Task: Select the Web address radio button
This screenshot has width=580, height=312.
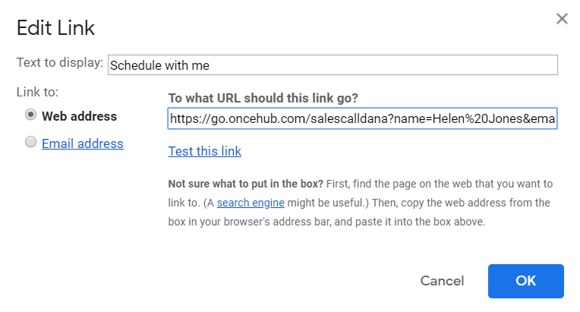Action: pyautogui.click(x=30, y=115)
